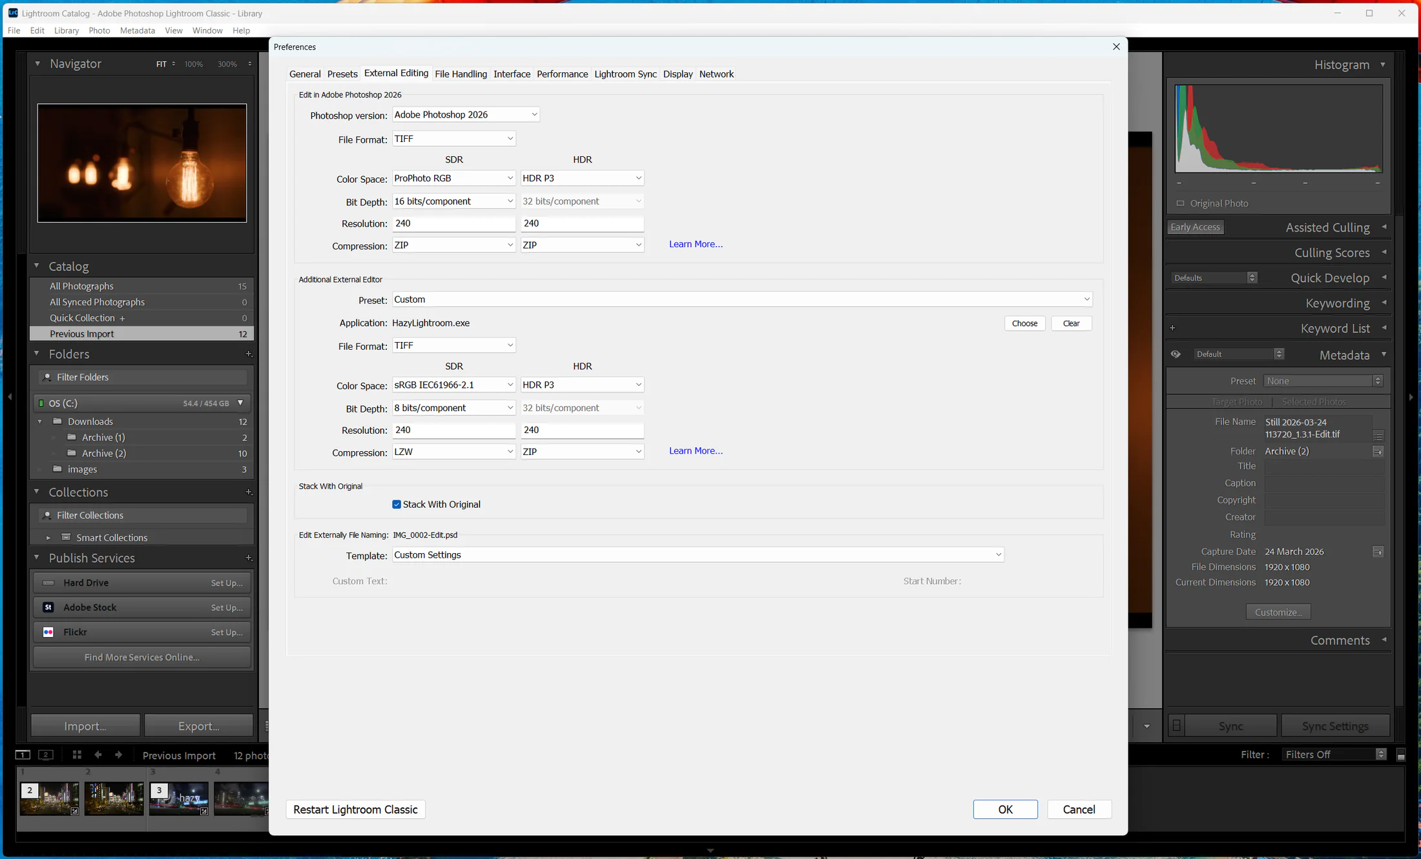Add a publish service with plus icon
1421x859 pixels.
coord(249,558)
